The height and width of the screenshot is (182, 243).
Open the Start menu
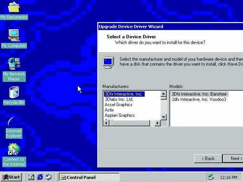(x=11, y=177)
